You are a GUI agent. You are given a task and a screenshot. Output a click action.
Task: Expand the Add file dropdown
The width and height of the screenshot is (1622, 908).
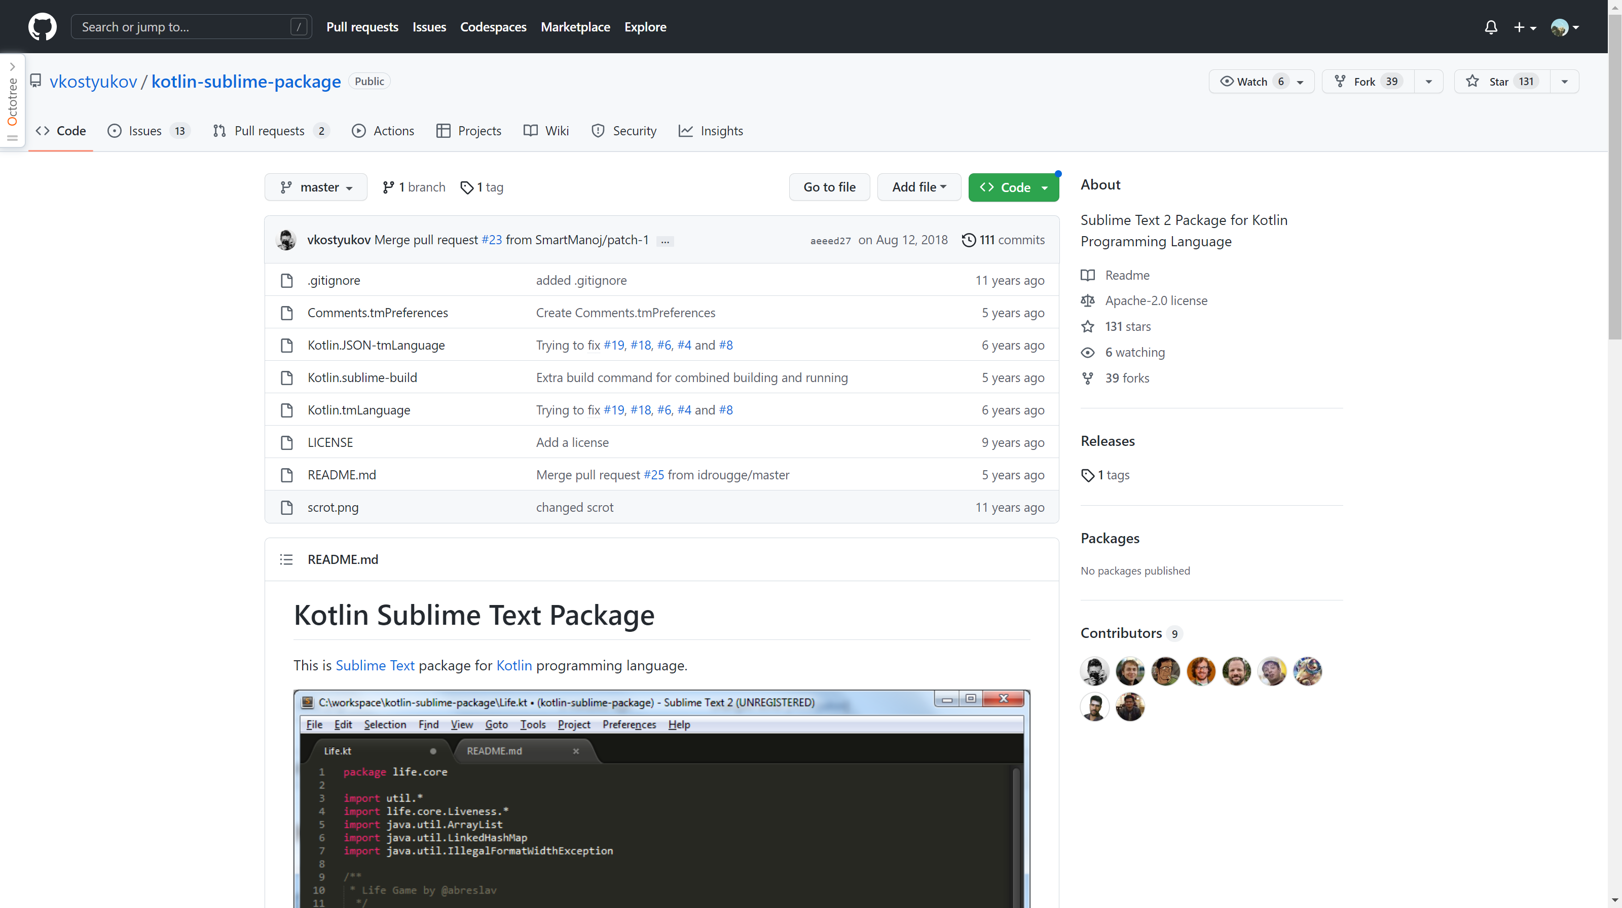click(918, 187)
